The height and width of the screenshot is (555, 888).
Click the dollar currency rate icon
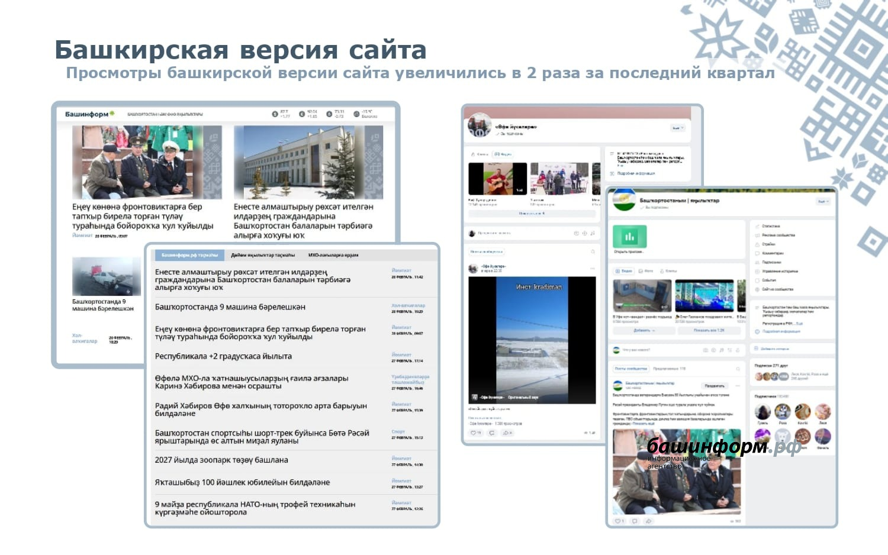(275, 114)
